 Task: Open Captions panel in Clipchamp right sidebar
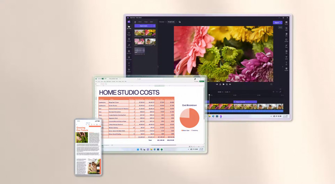tap(286, 23)
